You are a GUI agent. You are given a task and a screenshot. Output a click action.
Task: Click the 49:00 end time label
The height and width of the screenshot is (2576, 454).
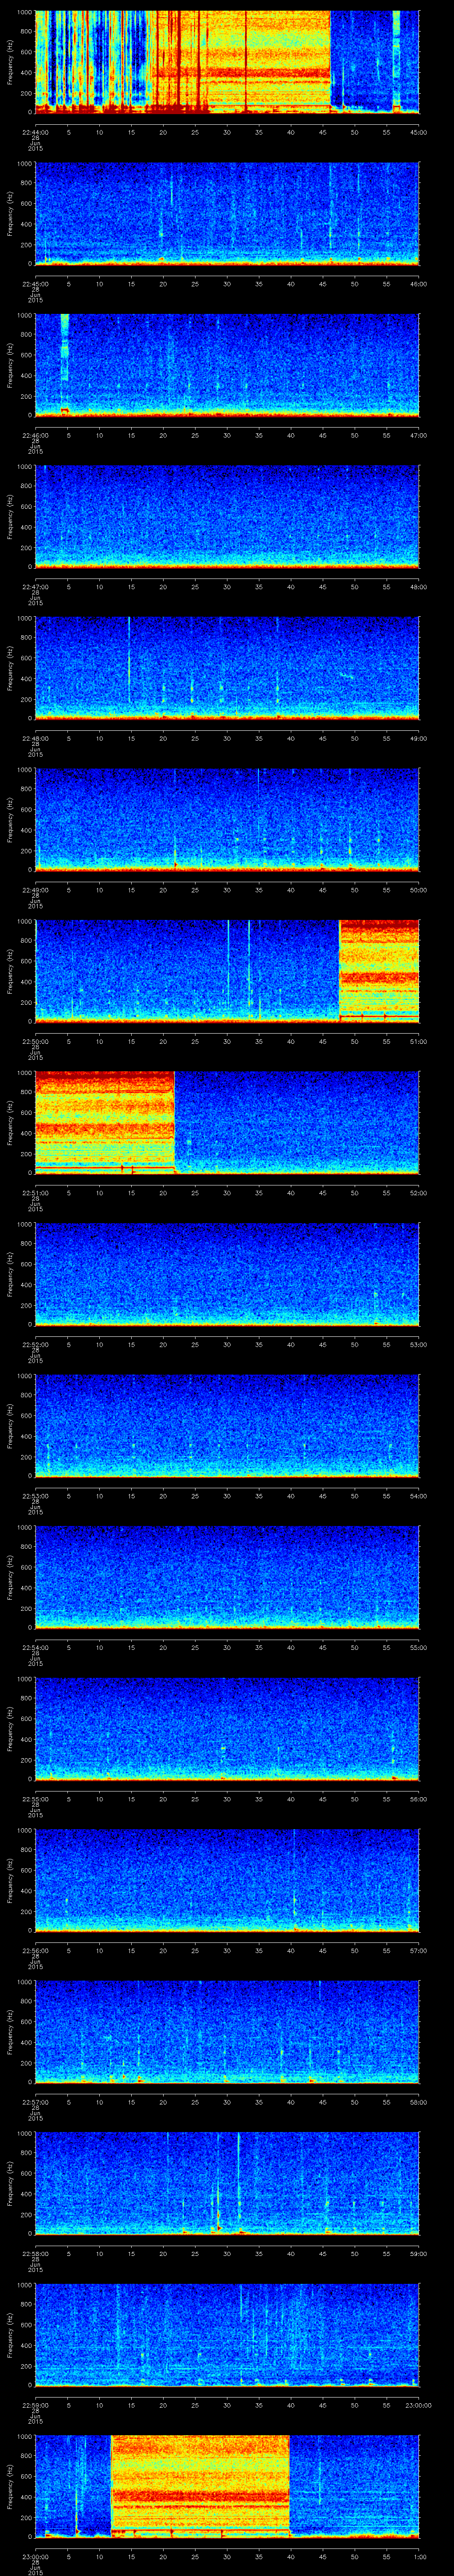click(x=419, y=738)
